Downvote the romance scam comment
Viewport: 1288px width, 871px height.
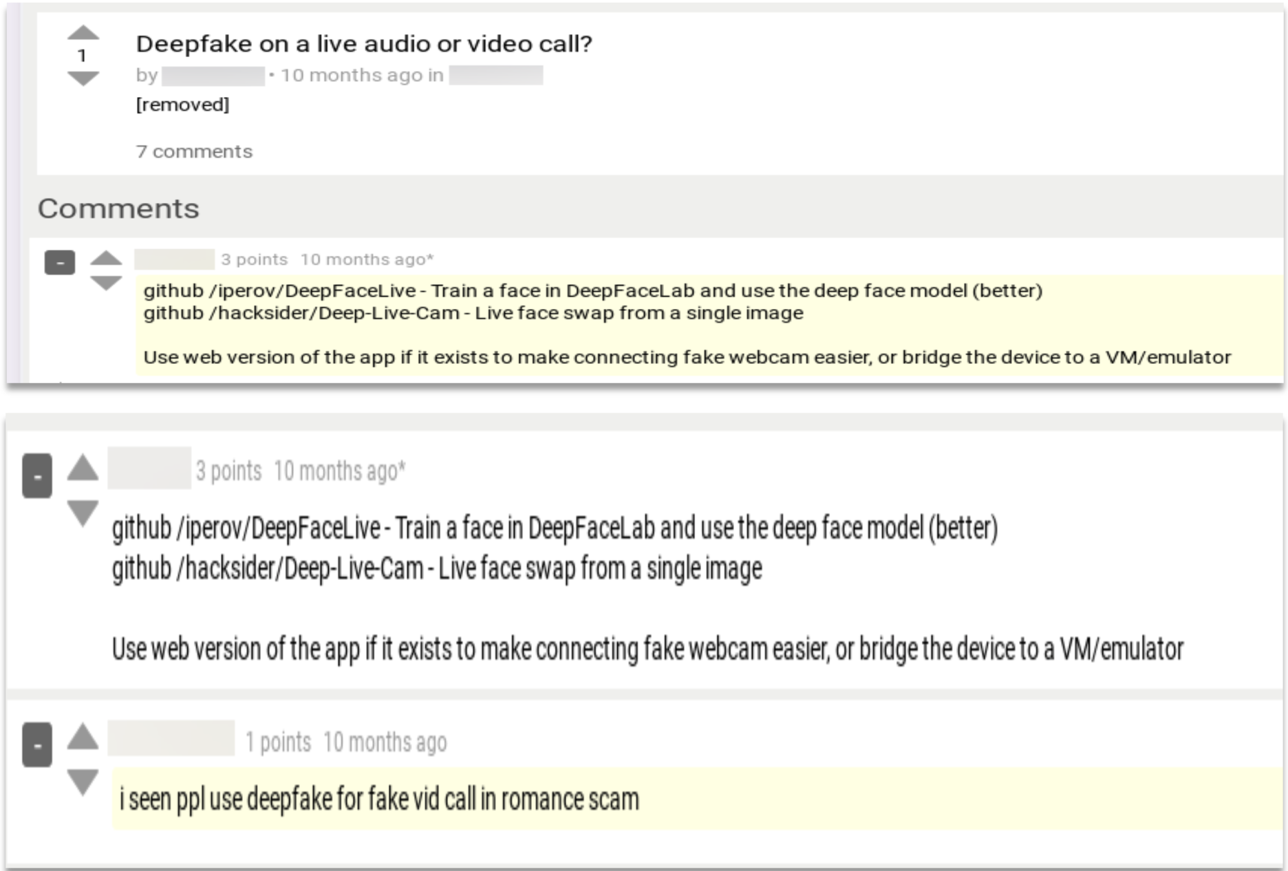coord(83,782)
